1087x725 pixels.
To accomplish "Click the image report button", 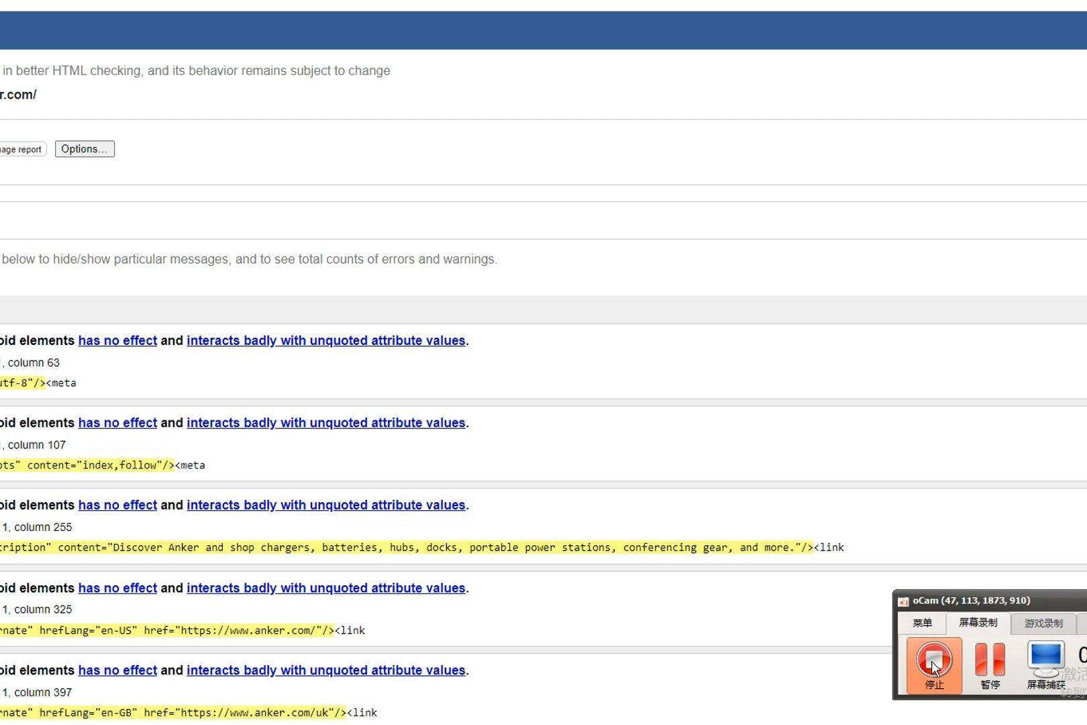I will point(21,150).
